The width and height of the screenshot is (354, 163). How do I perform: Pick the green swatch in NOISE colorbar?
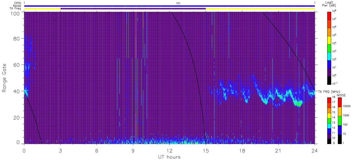pos(340,120)
